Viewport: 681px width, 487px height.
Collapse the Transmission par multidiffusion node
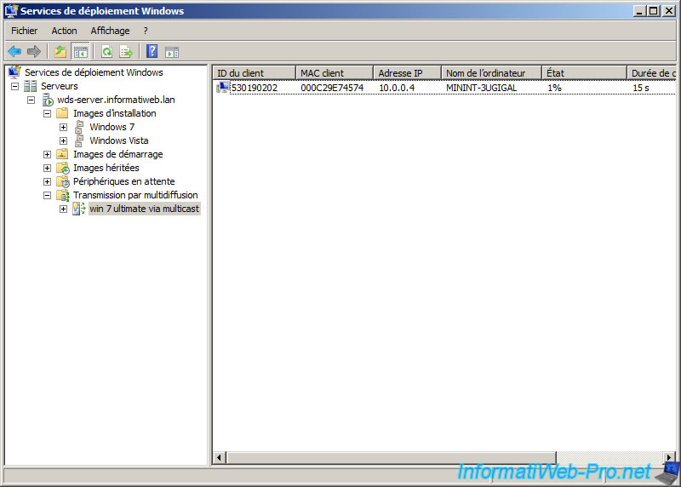(48, 196)
